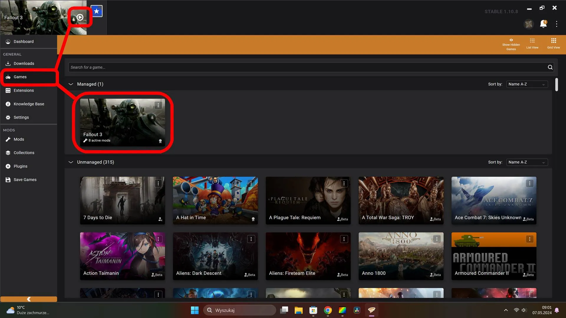Open the Knowledge Base
The width and height of the screenshot is (566, 318).
[x=29, y=104]
